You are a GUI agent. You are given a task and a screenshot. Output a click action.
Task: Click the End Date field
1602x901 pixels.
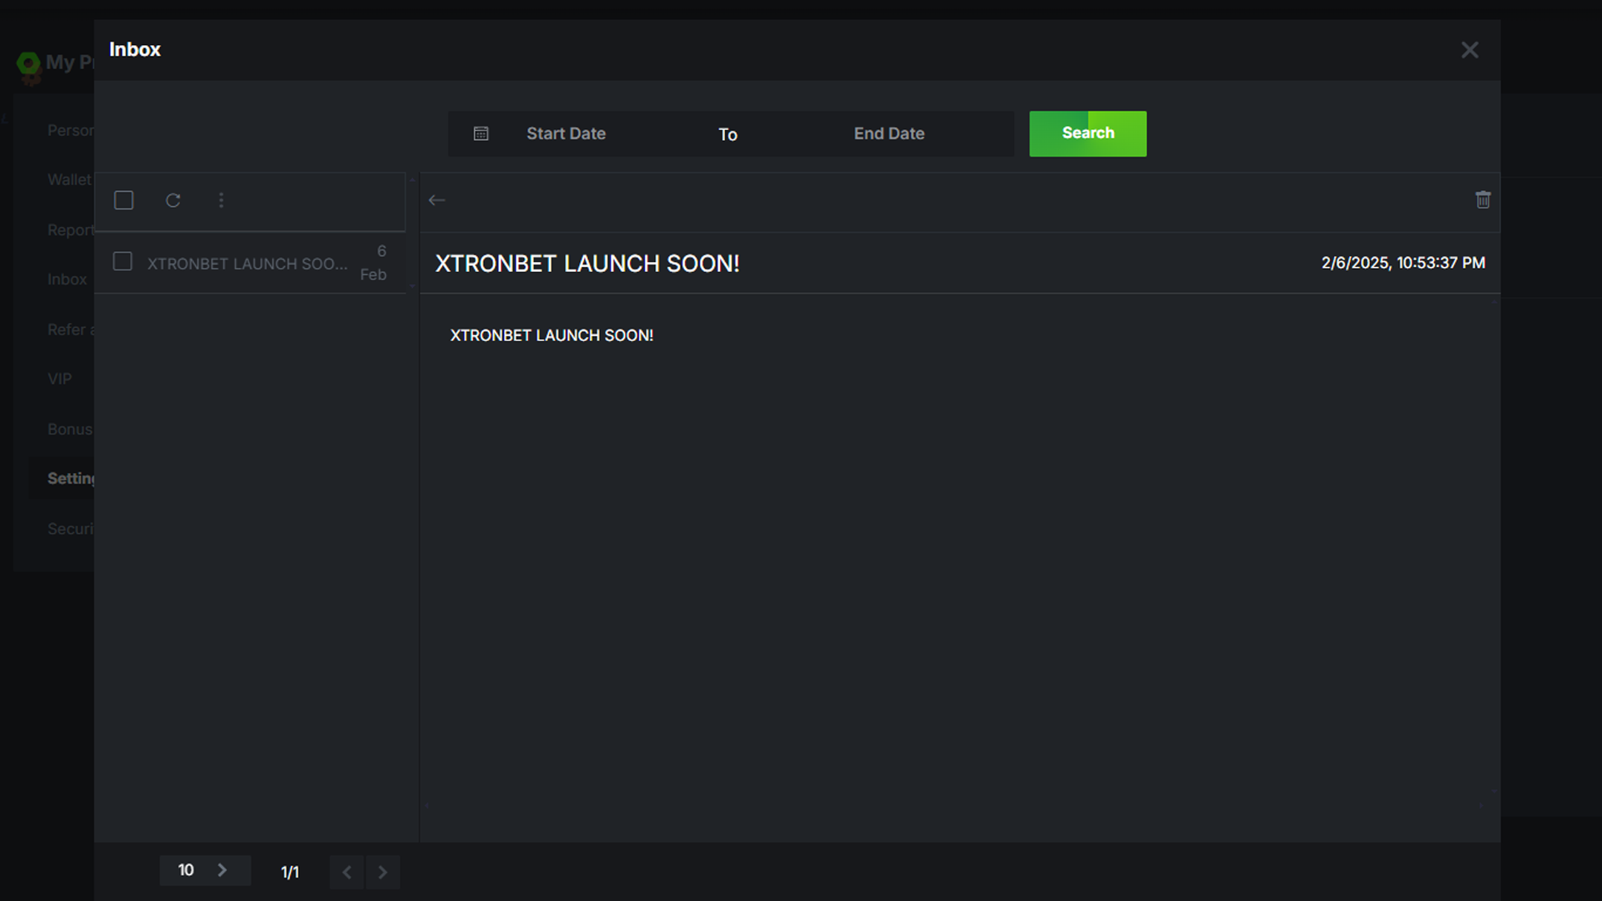coord(889,133)
